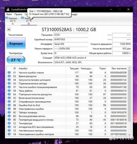Viewport: 137px width, 144px height.
Task: Click status icon for 0C Включения/отключения
Action: (9, 98)
